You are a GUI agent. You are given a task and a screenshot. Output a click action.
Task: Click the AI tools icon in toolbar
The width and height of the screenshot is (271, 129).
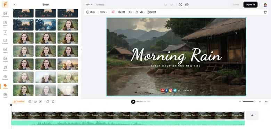pyautogui.click(x=113, y=12)
